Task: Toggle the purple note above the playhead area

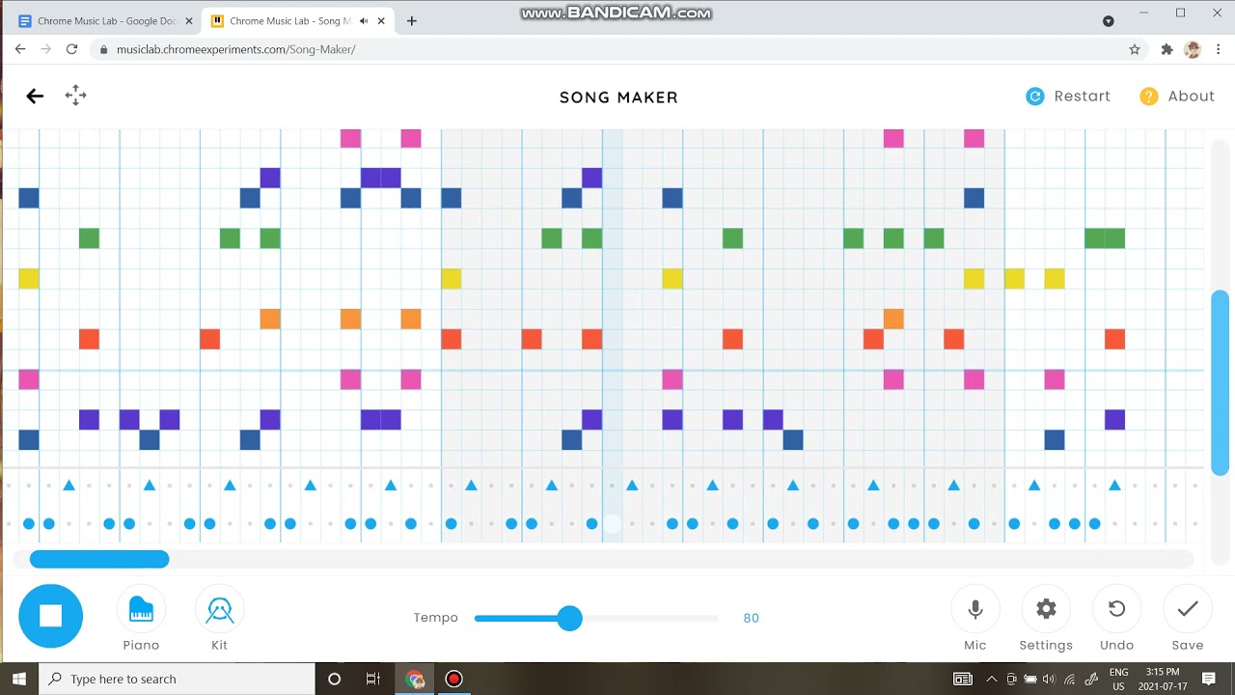Action: click(x=591, y=178)
